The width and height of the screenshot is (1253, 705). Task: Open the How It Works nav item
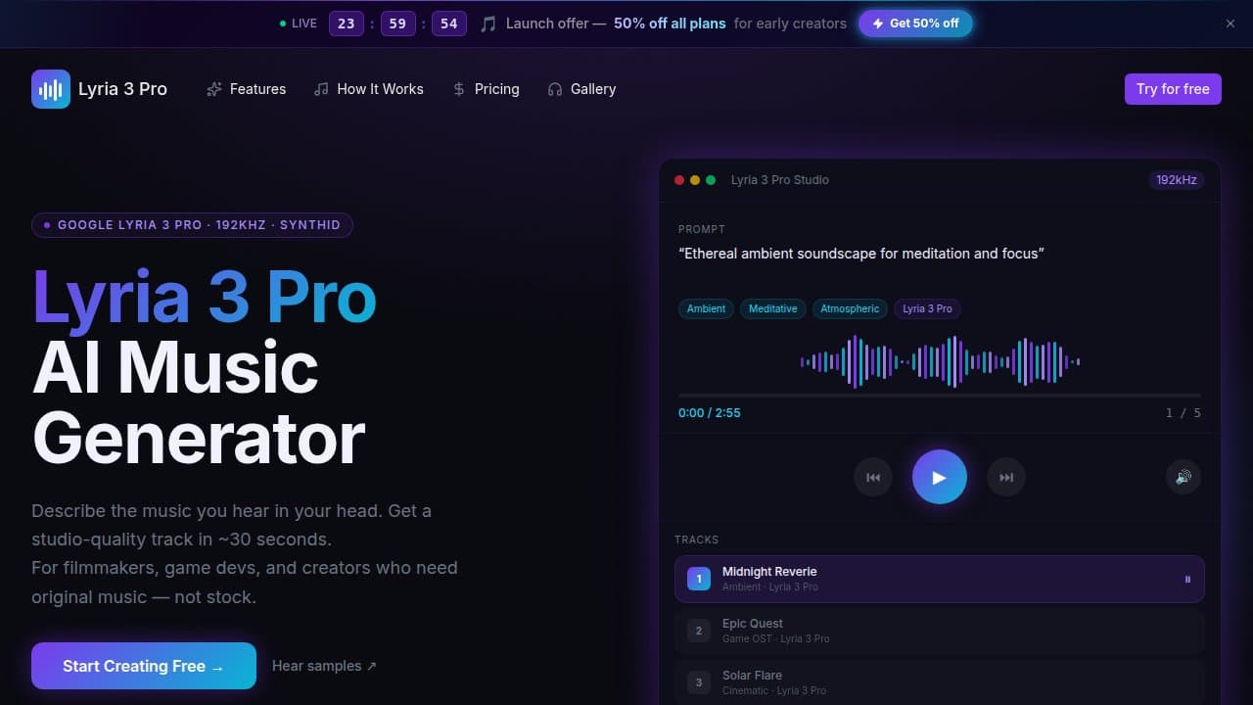[369, 89]
